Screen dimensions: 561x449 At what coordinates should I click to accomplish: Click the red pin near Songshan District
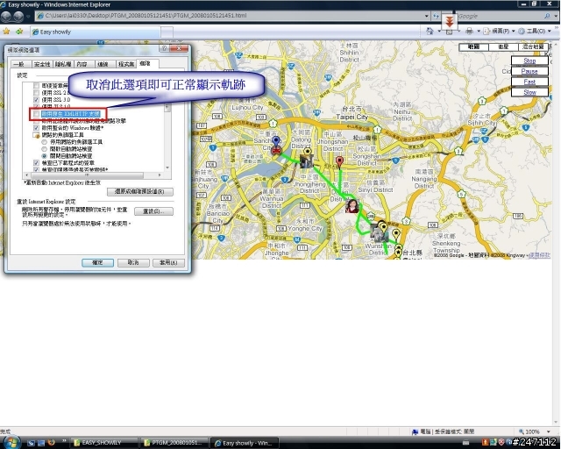(x=339, y=162)
